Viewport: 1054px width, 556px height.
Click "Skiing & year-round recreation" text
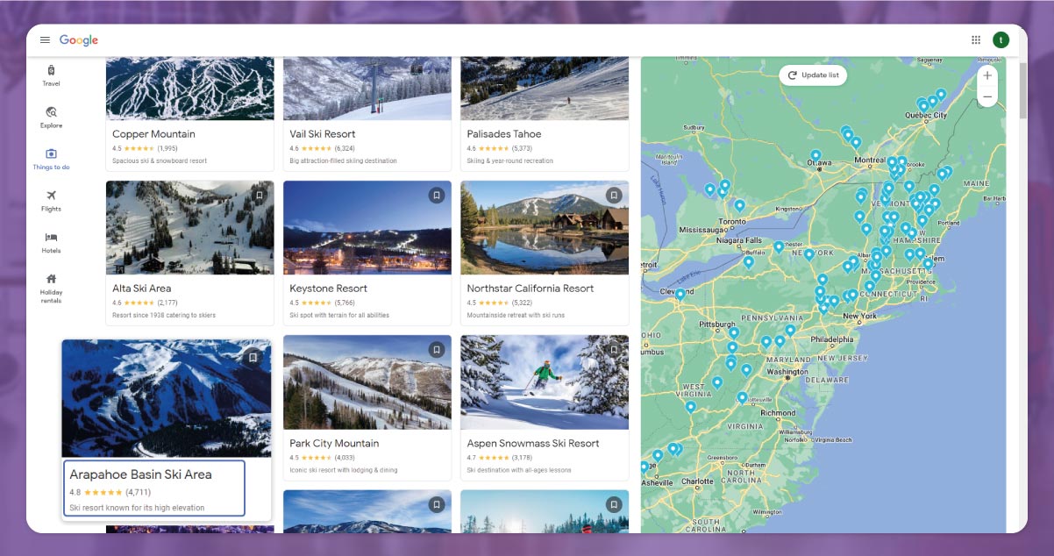click(x=510, y=161)
